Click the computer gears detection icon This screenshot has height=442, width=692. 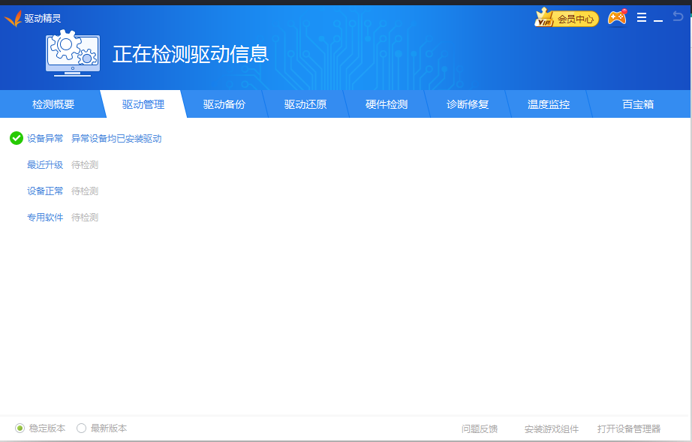[73, 53]
